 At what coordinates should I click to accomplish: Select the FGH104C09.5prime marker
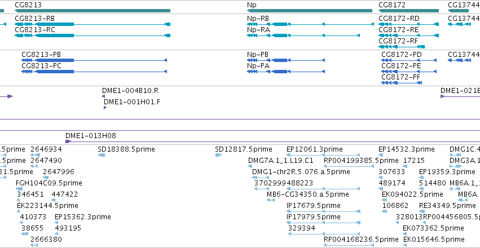click(x=19, y=189)
